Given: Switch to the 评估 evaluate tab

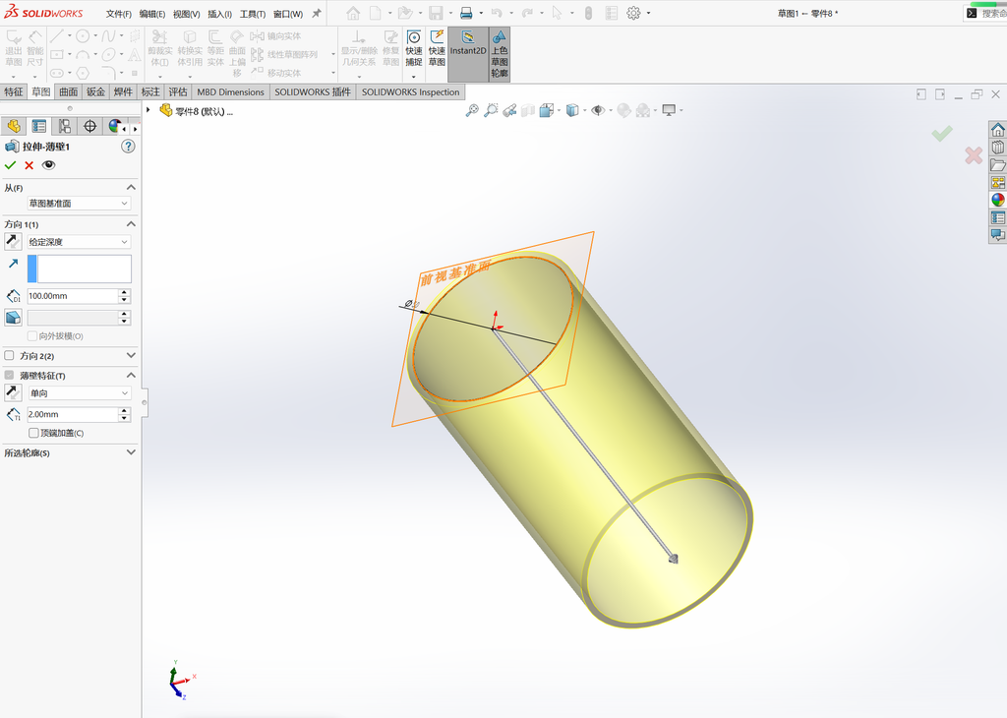Looking at the screenshot, I should pos(178,91).
